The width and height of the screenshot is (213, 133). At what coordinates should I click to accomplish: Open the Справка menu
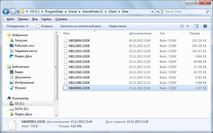point(61,19)
